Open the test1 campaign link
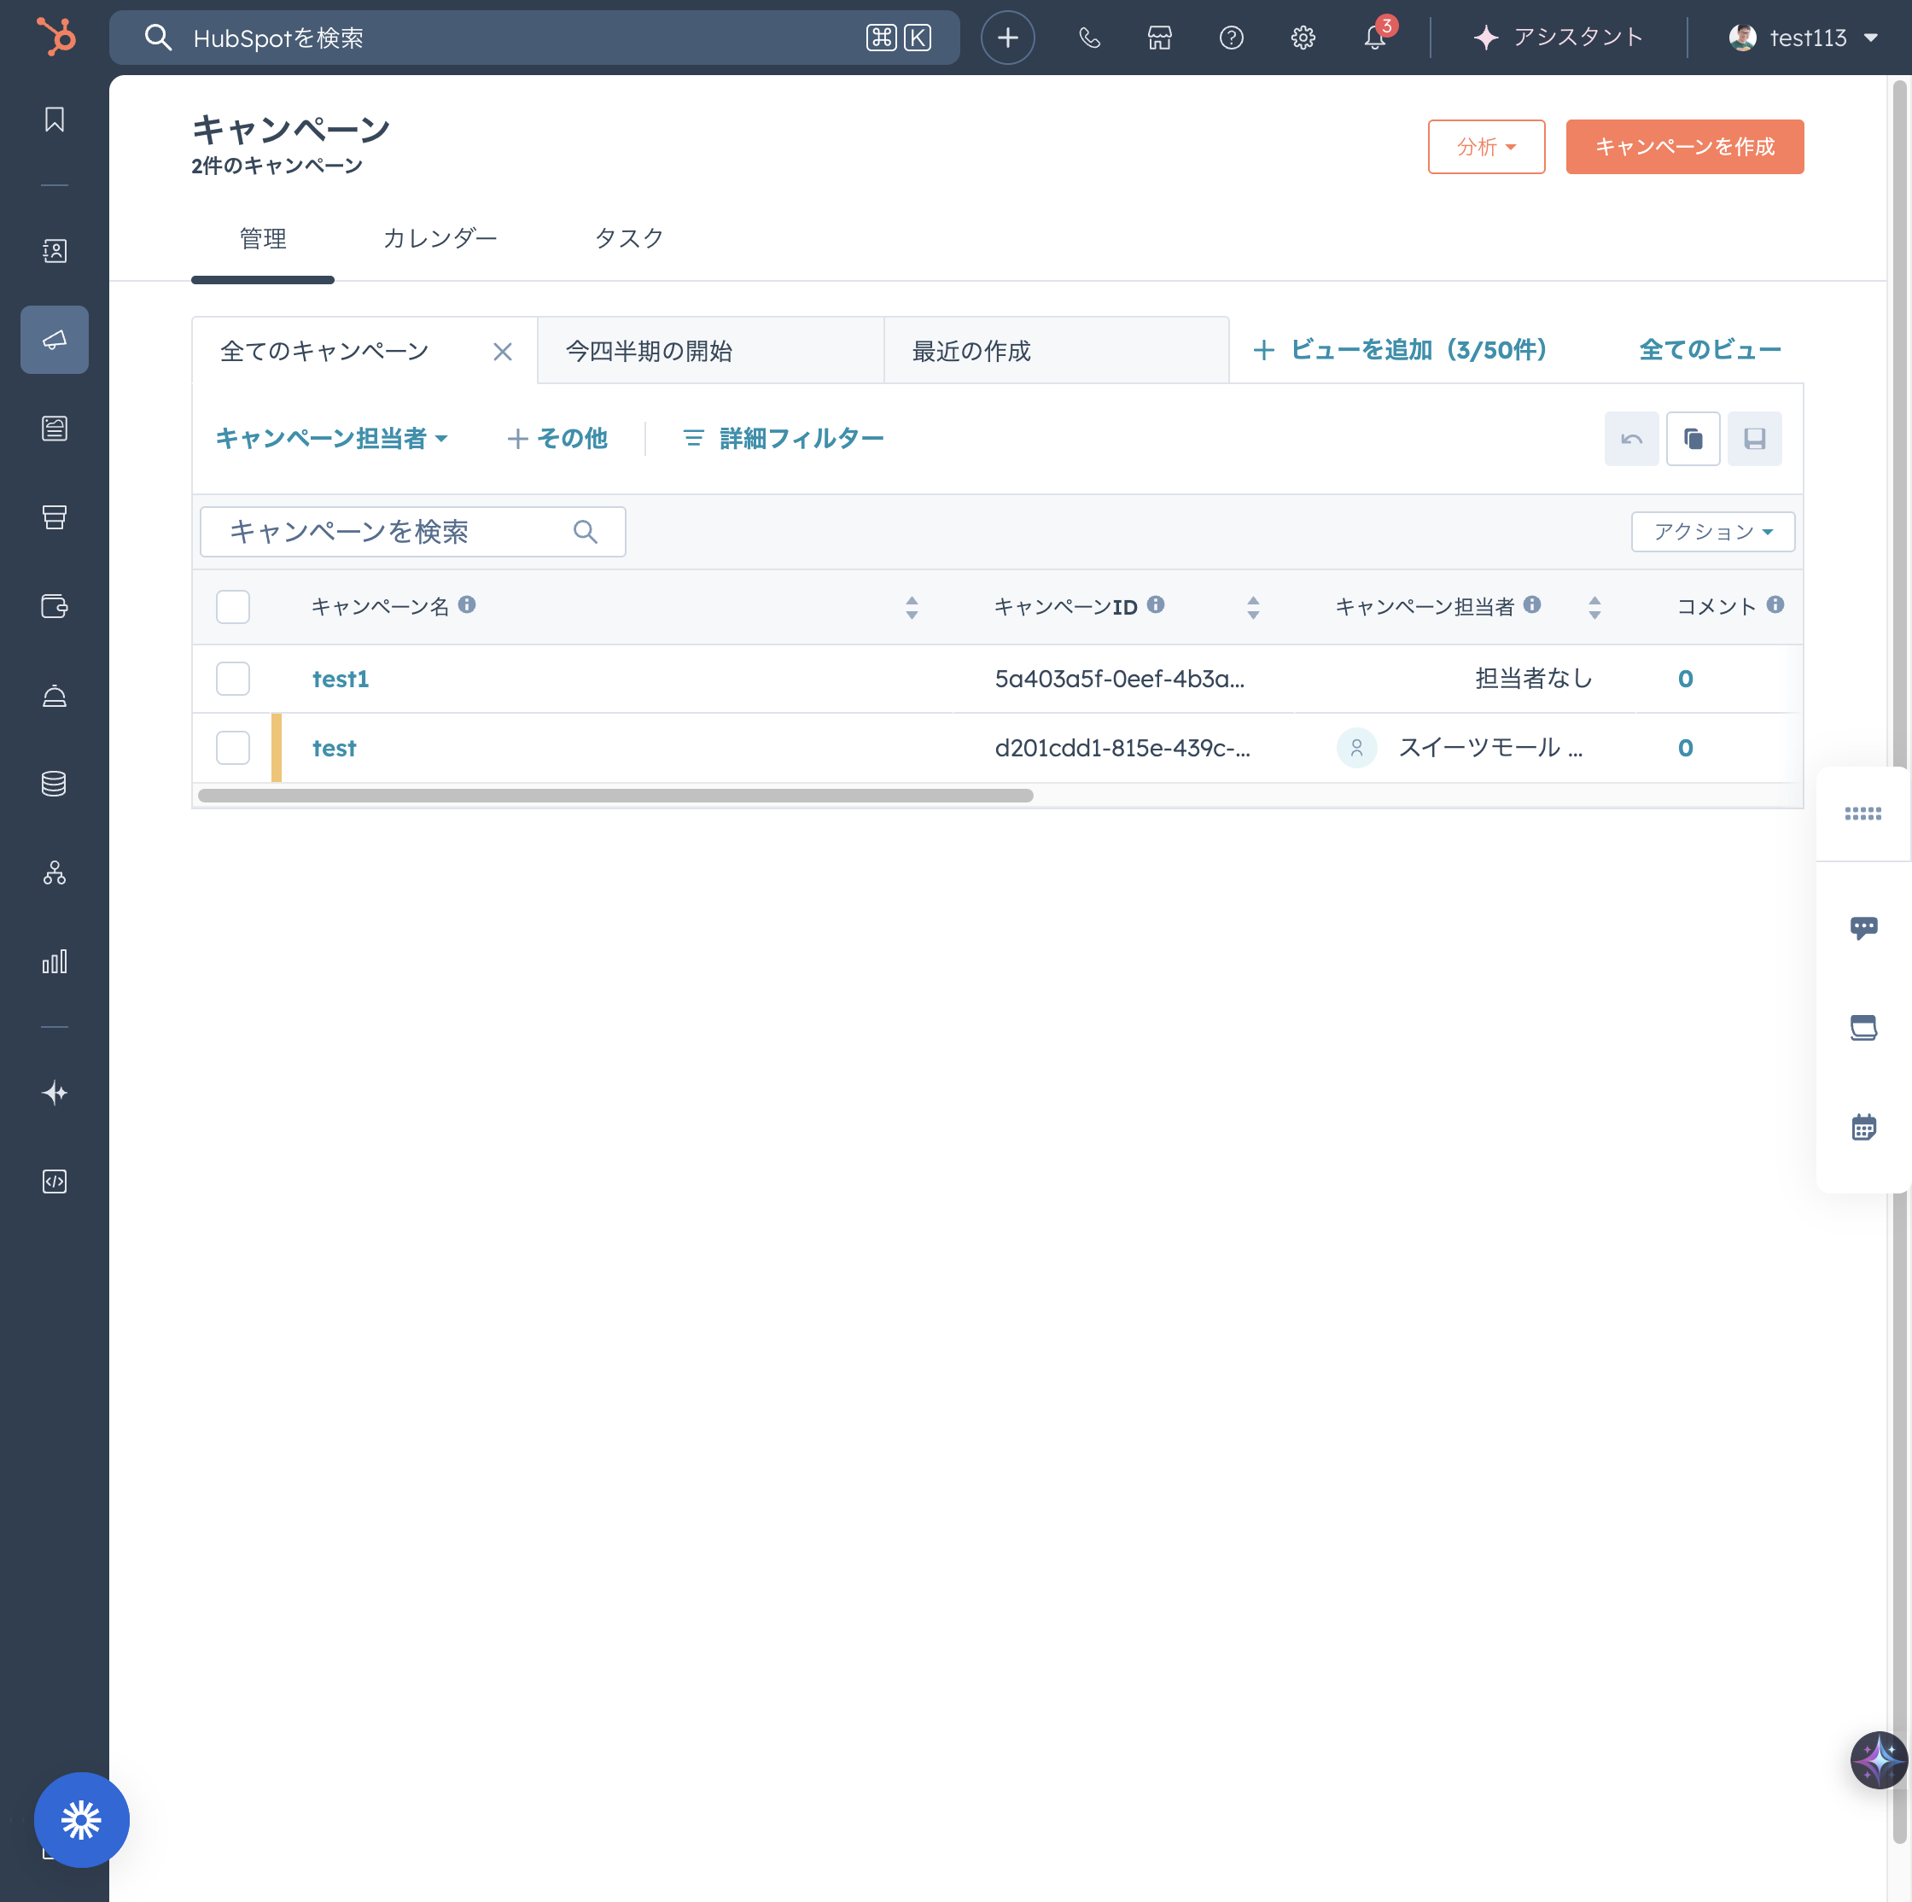The image size is (1912, 1902). 341,679
